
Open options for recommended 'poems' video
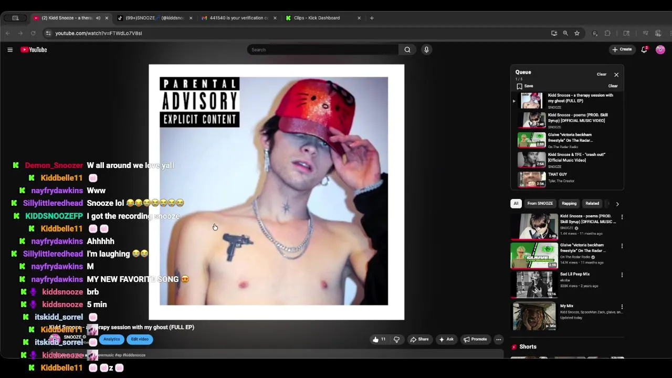622,217
